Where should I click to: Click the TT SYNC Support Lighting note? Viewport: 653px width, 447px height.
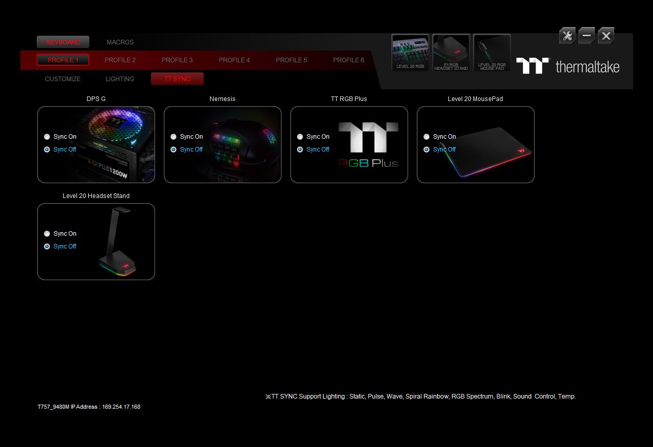420,396
